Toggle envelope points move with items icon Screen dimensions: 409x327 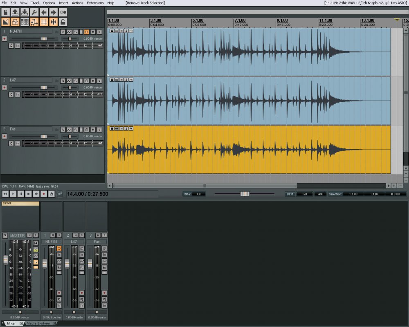pos(34,22)
